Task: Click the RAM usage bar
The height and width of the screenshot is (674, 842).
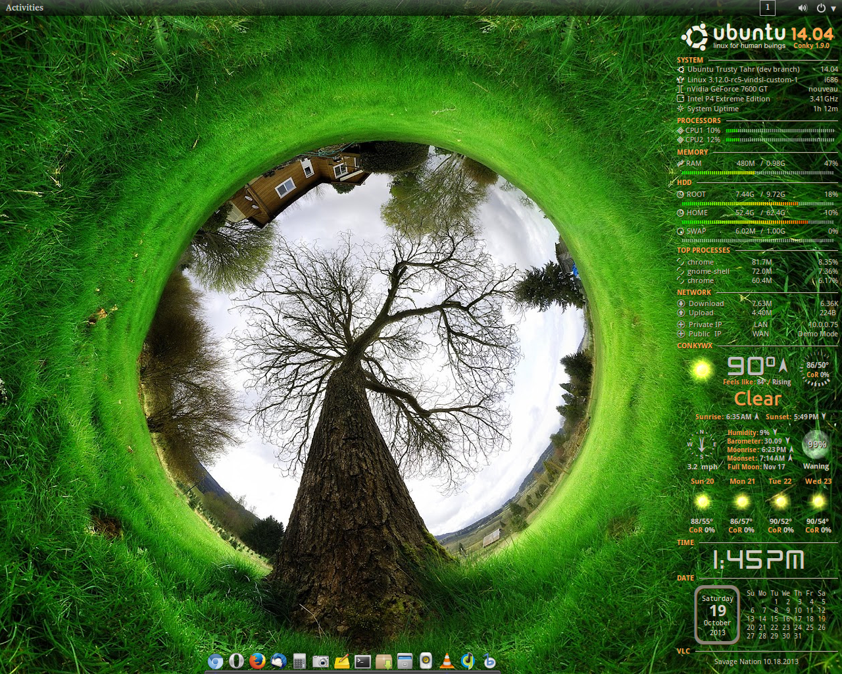Action: tap(758, 173)
